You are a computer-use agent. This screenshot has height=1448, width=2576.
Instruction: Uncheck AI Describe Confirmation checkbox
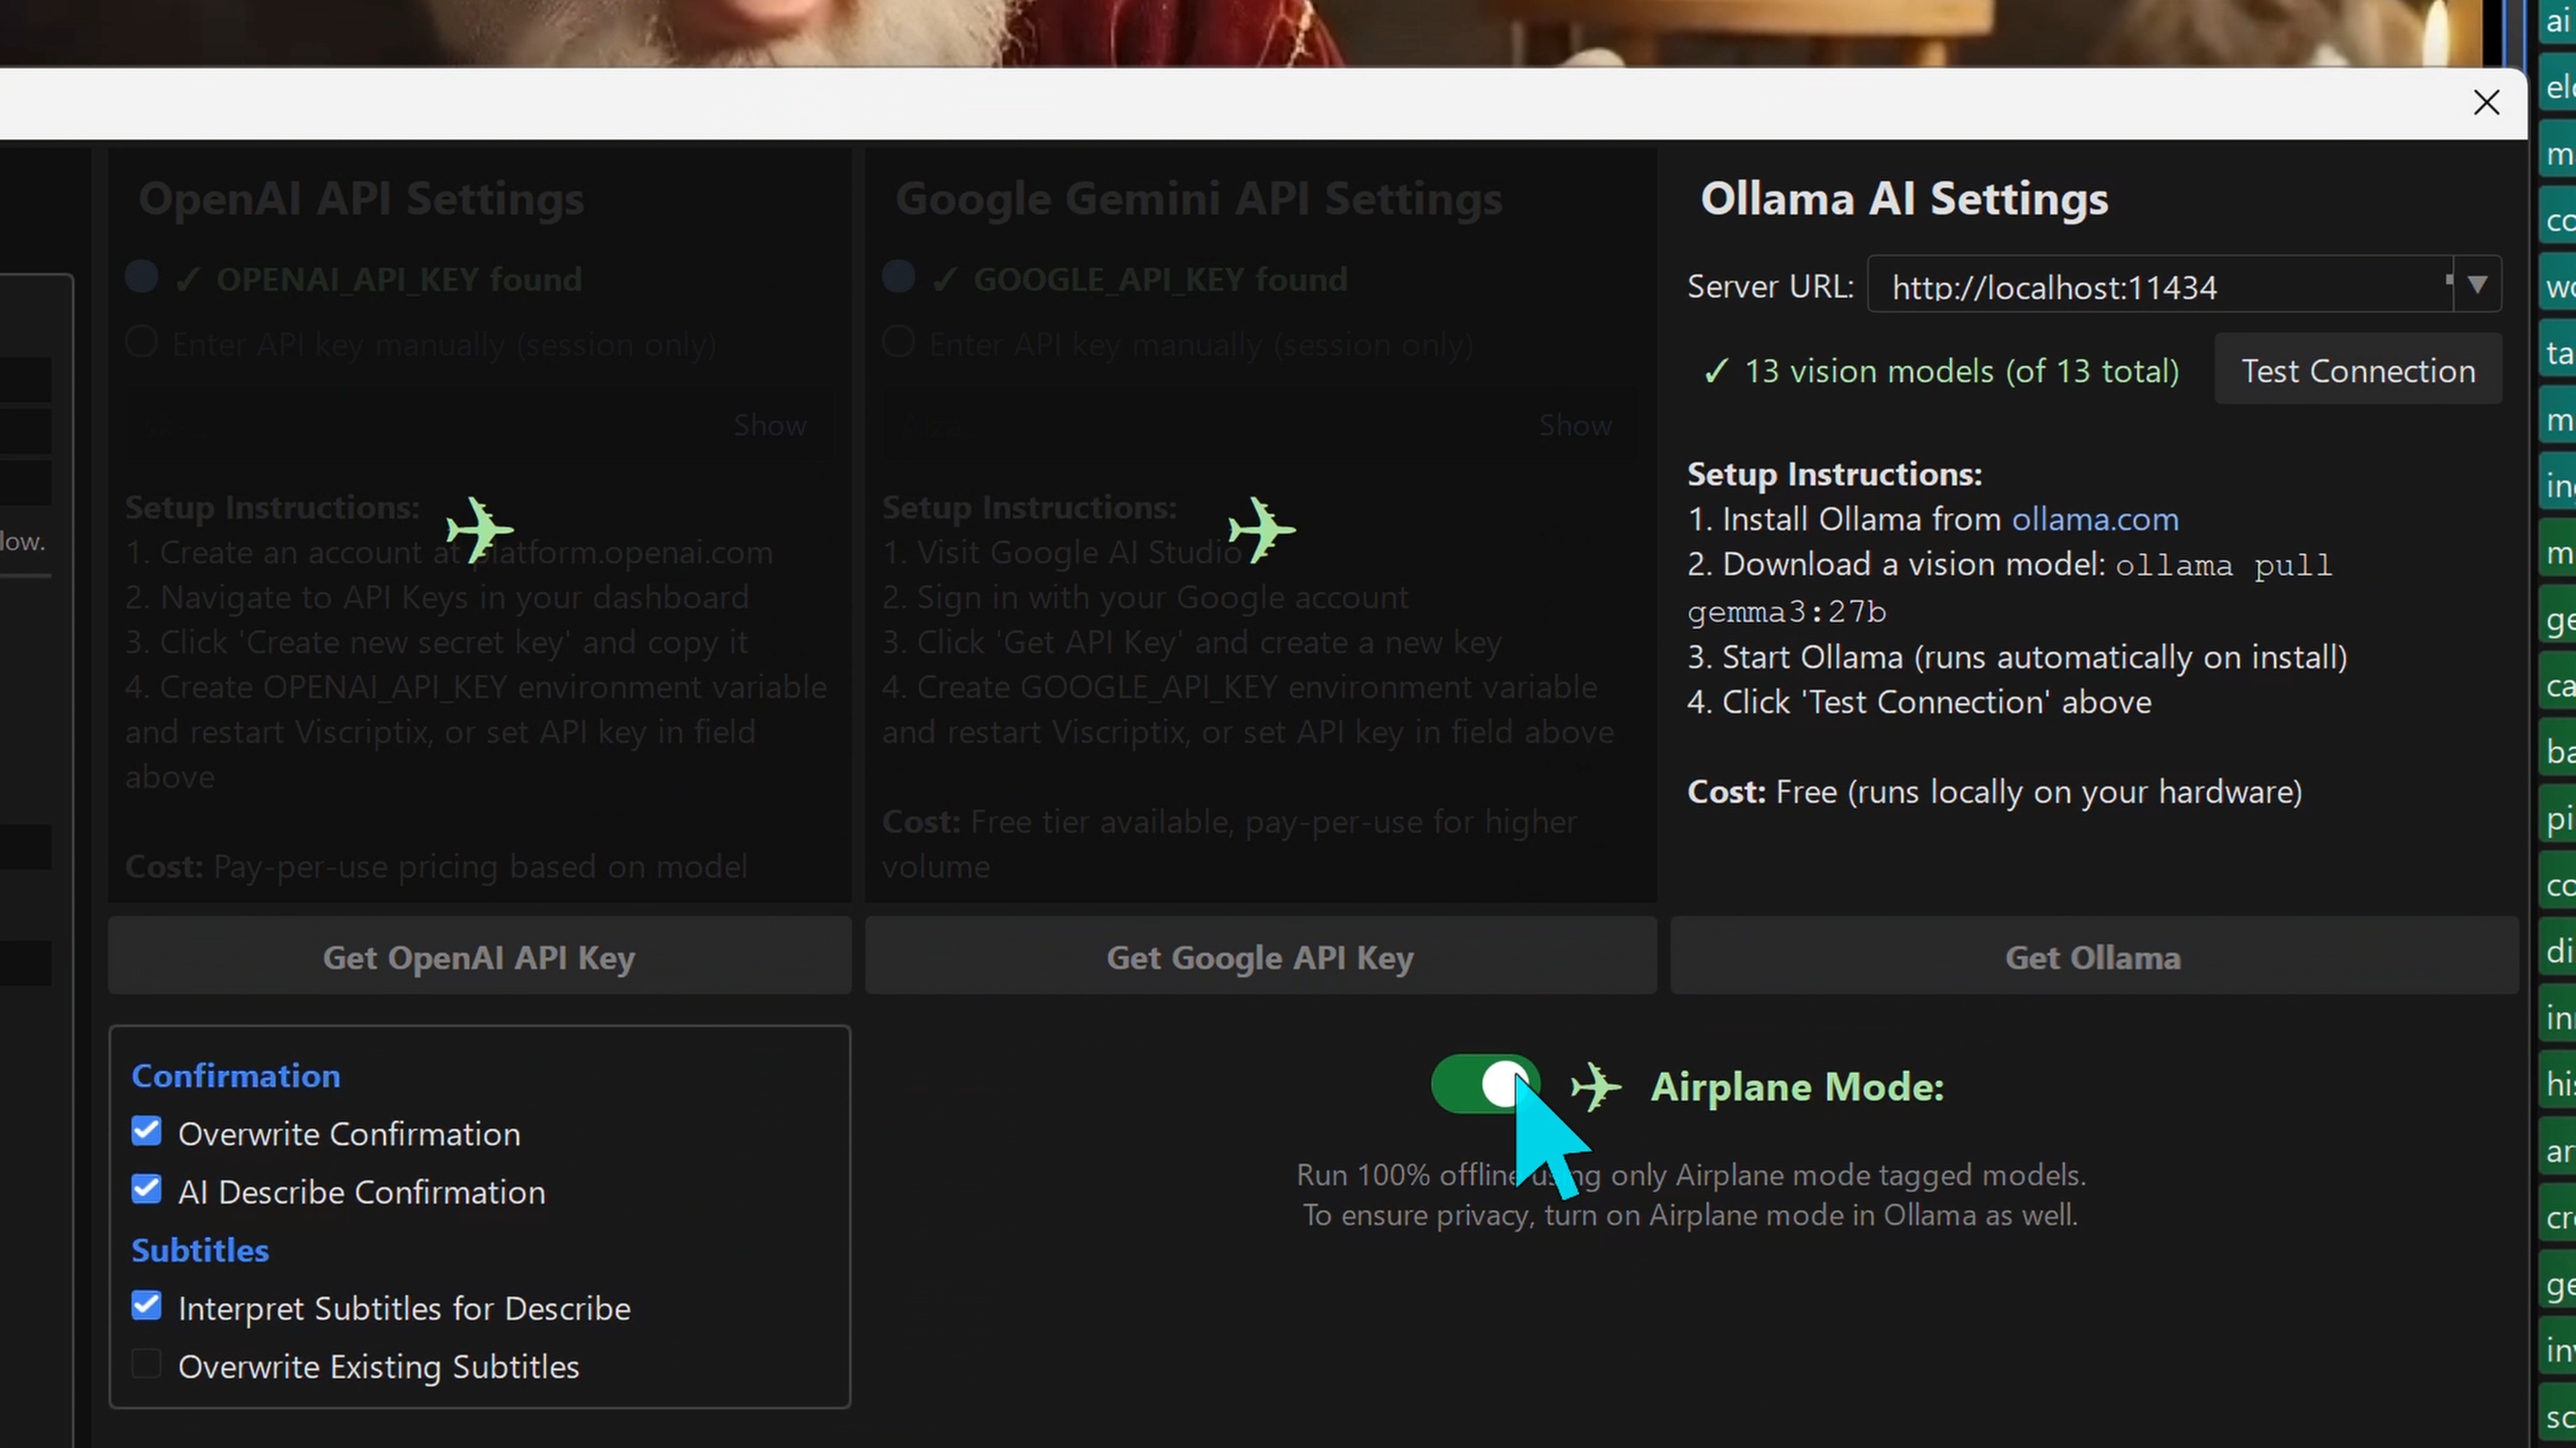click(x=147, y=1189)
